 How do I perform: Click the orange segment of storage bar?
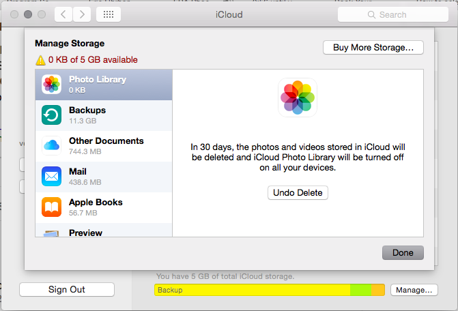(378, 290)
